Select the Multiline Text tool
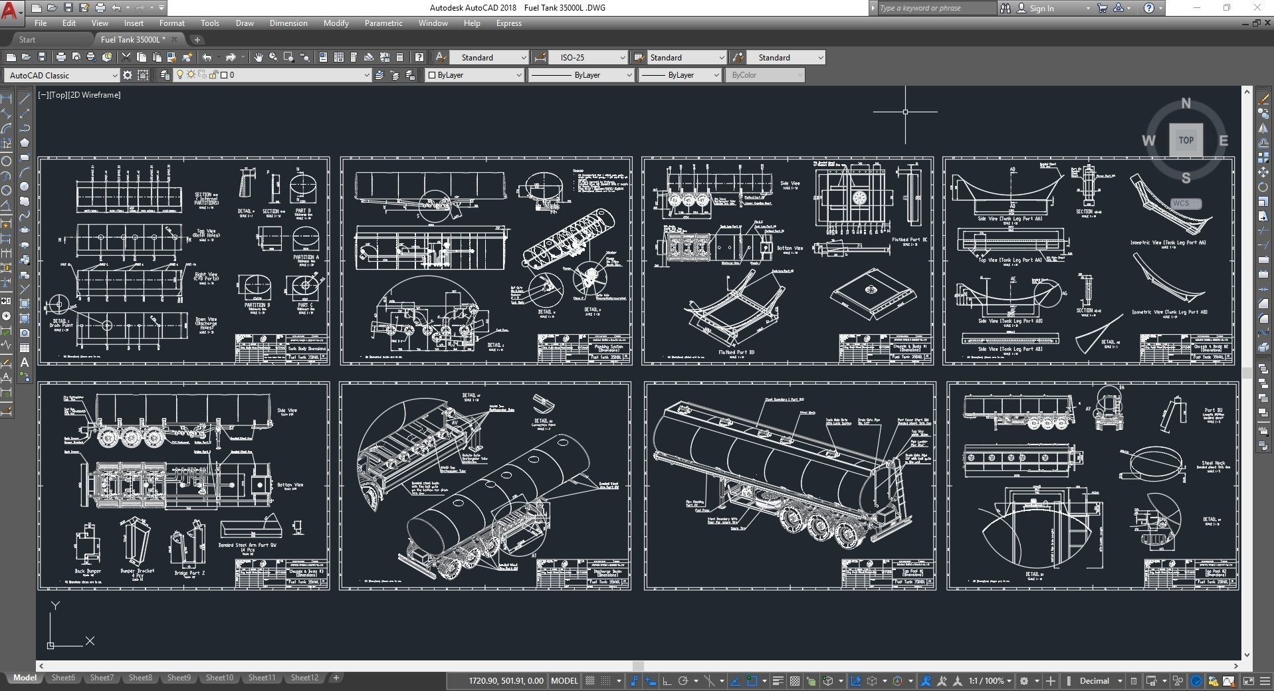Image resolution: width=1274 pixels, height=691 pixels. click(x=25, y=363)
